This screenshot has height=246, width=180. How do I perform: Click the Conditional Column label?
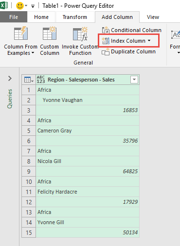click(x=136, y=30)
